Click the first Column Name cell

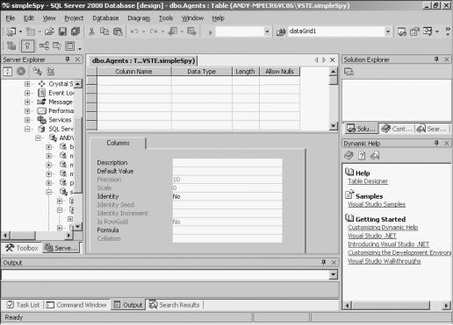point(134,81)
